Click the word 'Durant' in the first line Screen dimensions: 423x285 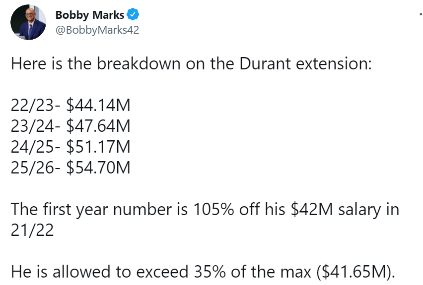pos(265,64)
